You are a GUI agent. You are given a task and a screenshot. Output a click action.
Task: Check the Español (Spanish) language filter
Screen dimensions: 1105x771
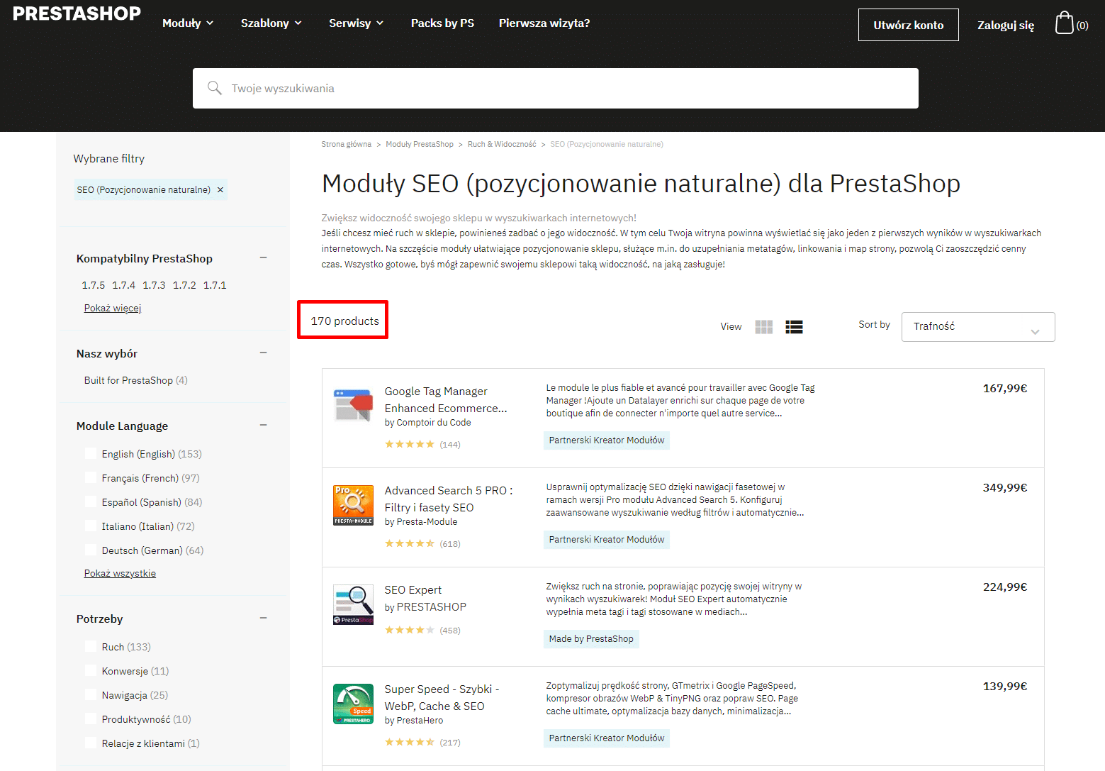coord(91,501)
